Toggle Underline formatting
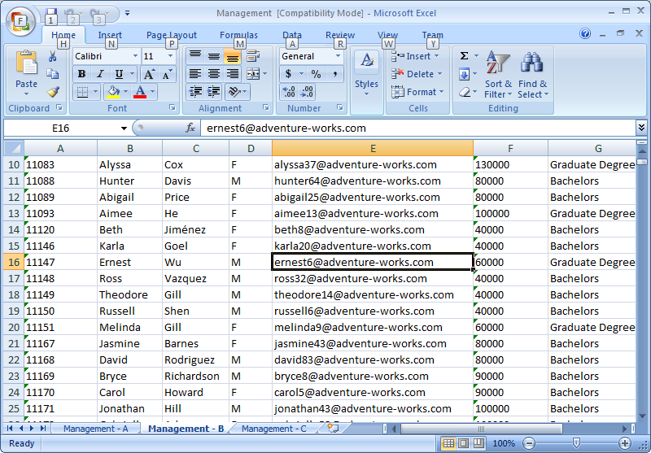Image resolution: width=651 pixels, height=453 pixels. point(119,74)
